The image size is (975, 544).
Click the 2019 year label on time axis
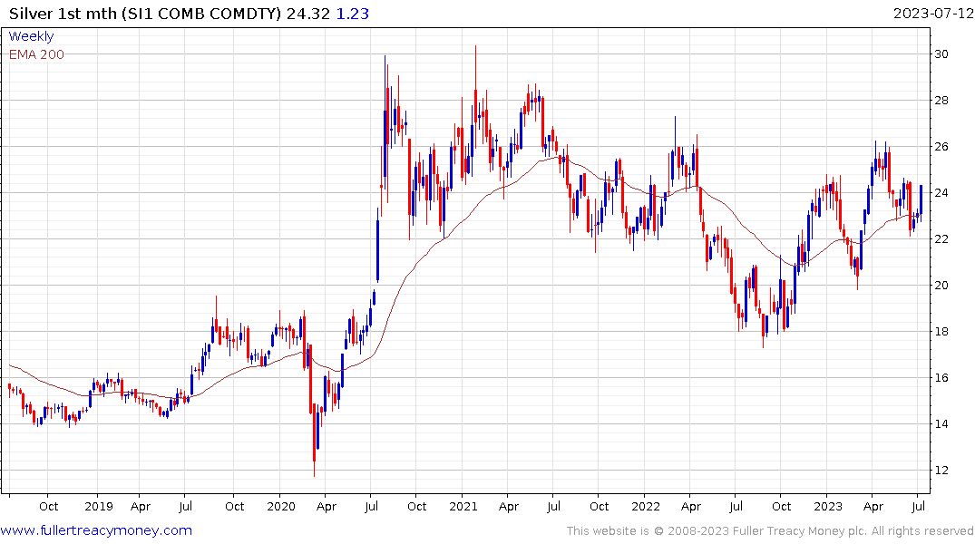point(99,507)
